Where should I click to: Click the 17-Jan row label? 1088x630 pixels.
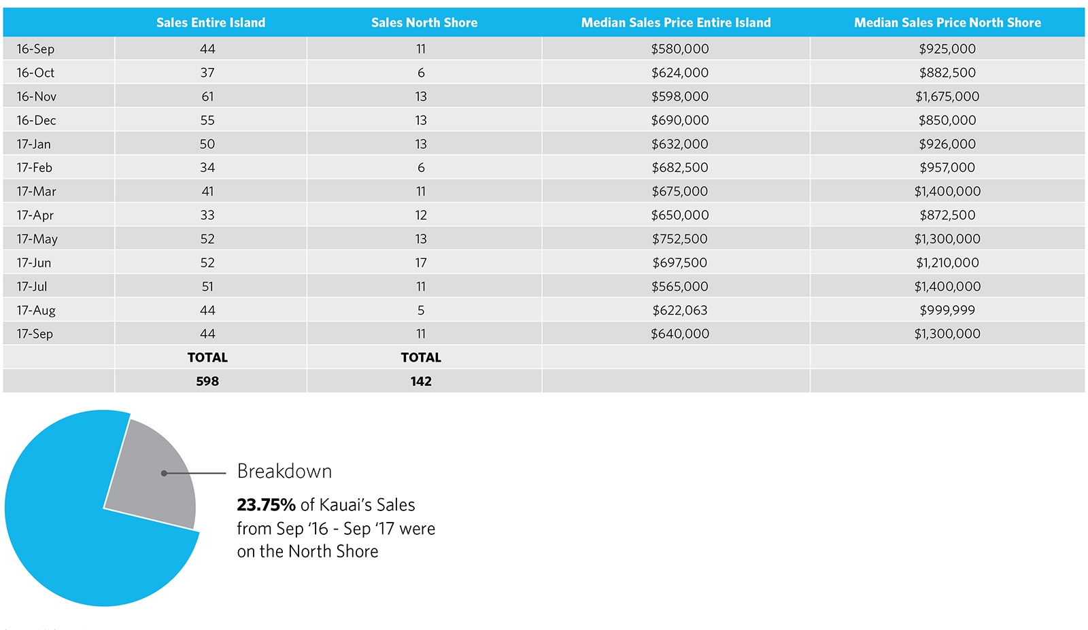(x=34, y=144)
